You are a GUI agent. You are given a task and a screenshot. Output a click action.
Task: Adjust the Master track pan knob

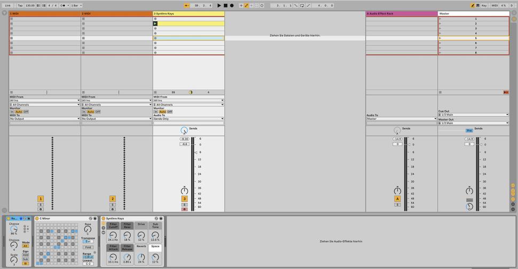click(x=469, y=191)
